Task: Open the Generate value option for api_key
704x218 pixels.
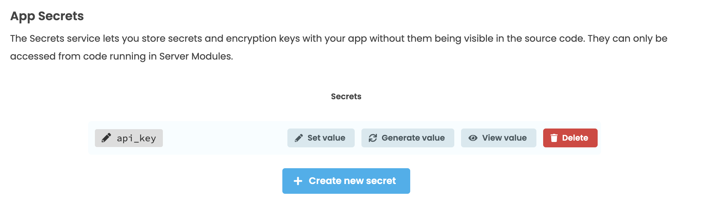Action: [407, 138]
